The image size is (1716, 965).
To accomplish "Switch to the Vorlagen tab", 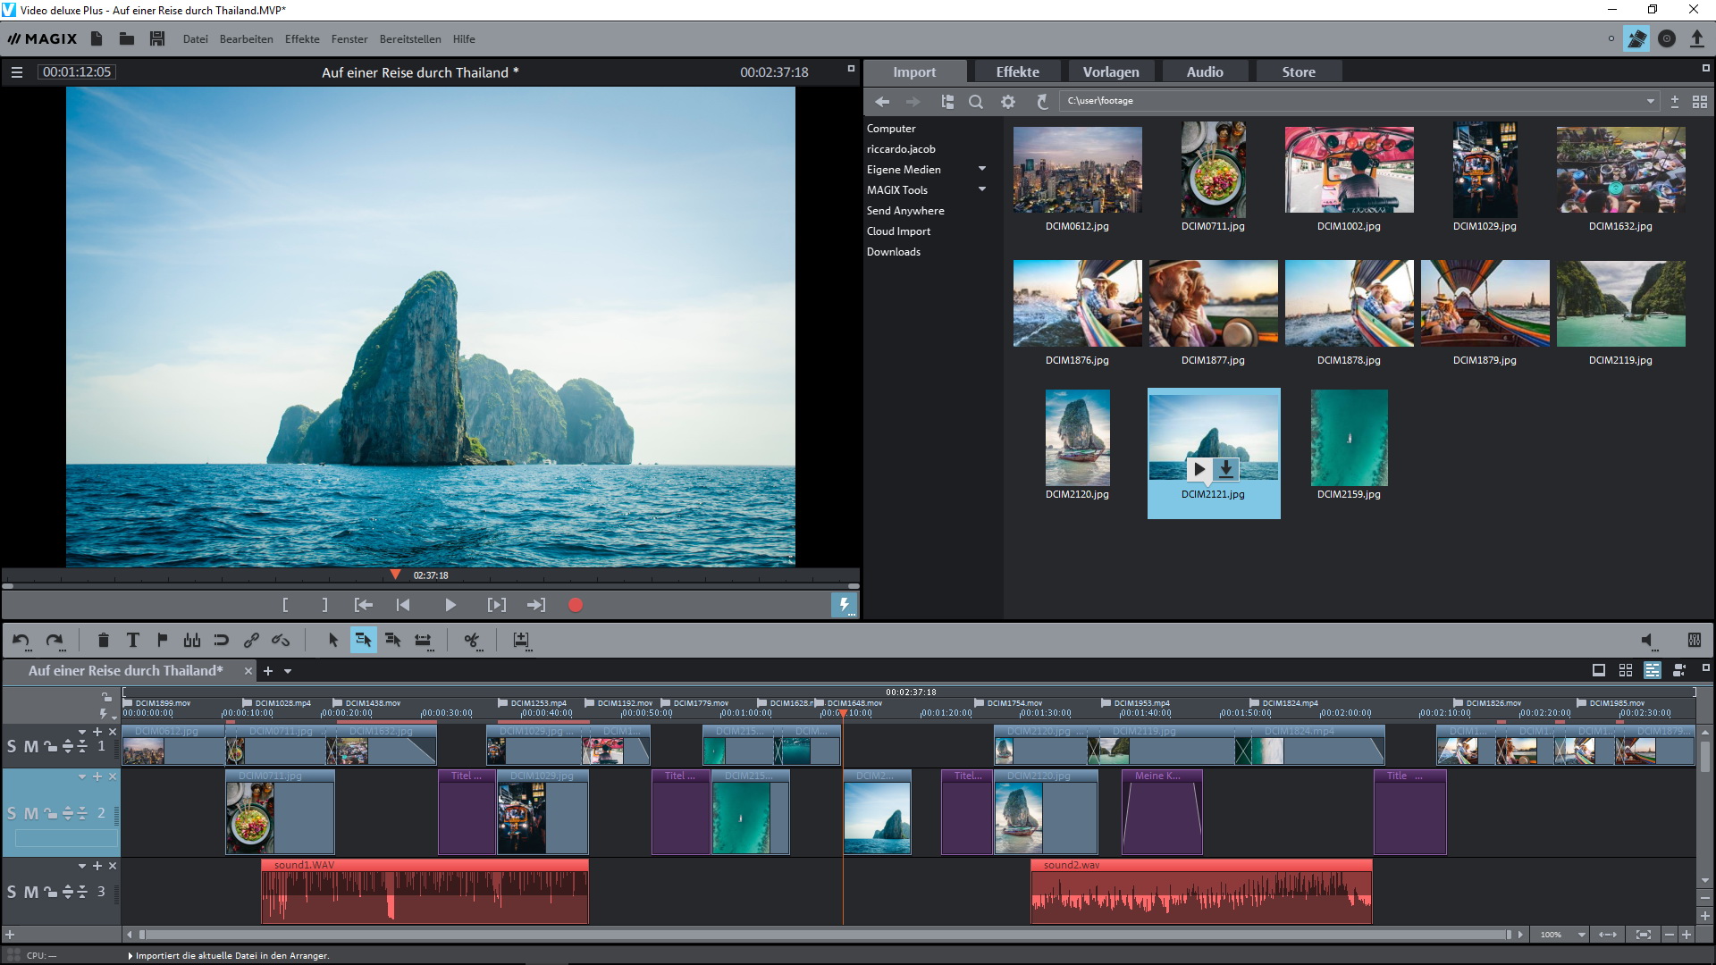I will tap(1110, 72).
